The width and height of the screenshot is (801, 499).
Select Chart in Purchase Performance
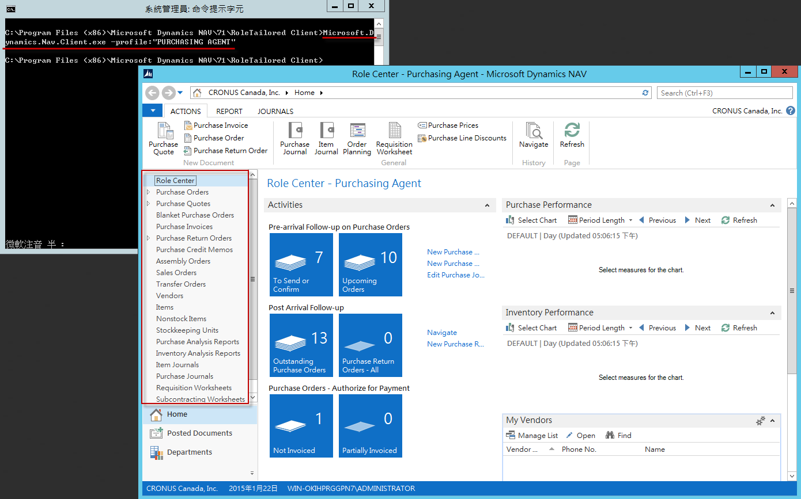coord(531,220)
